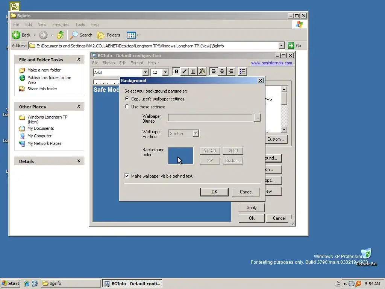
Task: Open Wallpaper Position dropdown
Action: [x=196, y=134]
